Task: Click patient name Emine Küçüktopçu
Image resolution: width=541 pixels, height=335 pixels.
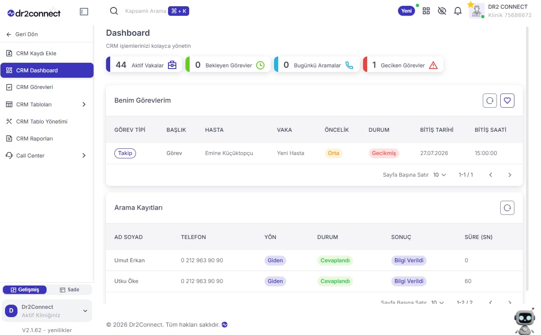Action: tap(229, 153)
